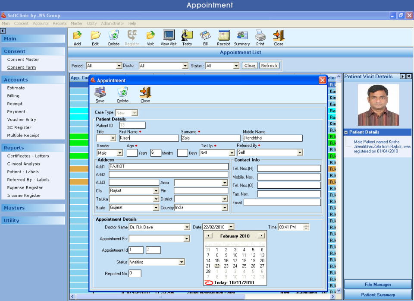414x301 pixels.
Task: Click the Delete icon inside the Appointment dialog
Action: coord(123,94)
